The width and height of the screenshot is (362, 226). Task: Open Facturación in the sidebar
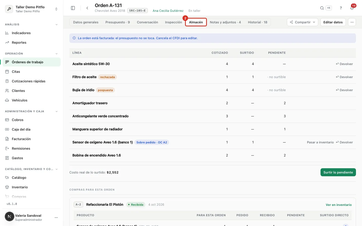[x=32, y=139]
